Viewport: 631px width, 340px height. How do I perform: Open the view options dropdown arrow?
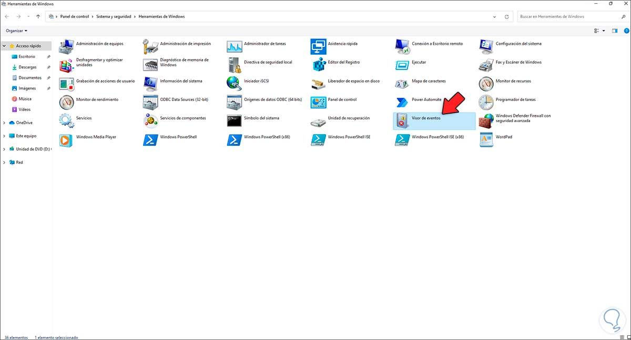tap(604, 31)
